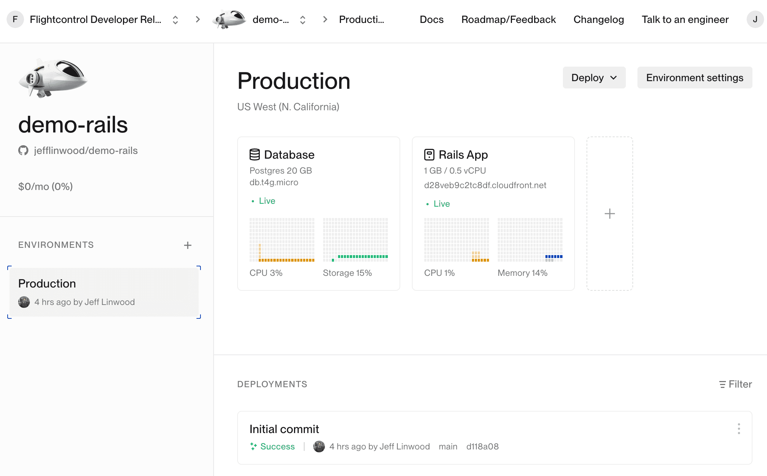Select the Producti... breadcrumb item
Image resolution: width=767 pixels, height=476 pixels.
362,19
